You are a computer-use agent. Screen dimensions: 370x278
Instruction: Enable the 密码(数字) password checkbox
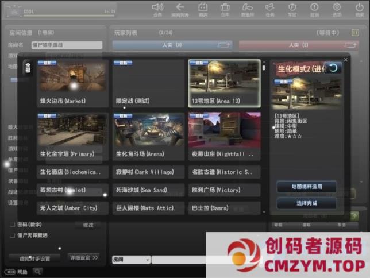point(13,225)
